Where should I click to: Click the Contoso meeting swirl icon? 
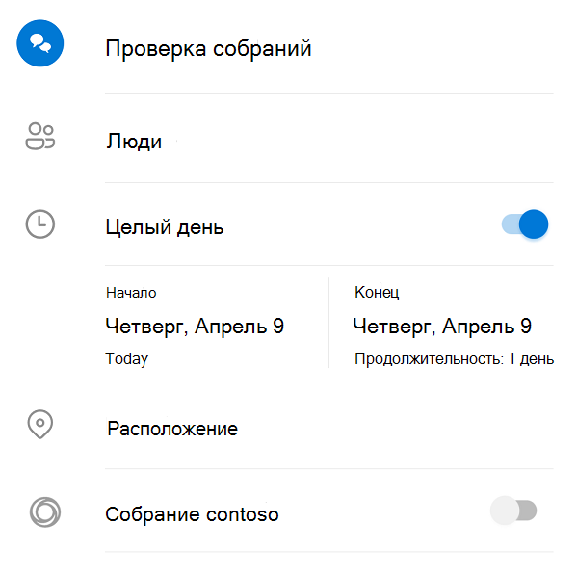point(45,512)
